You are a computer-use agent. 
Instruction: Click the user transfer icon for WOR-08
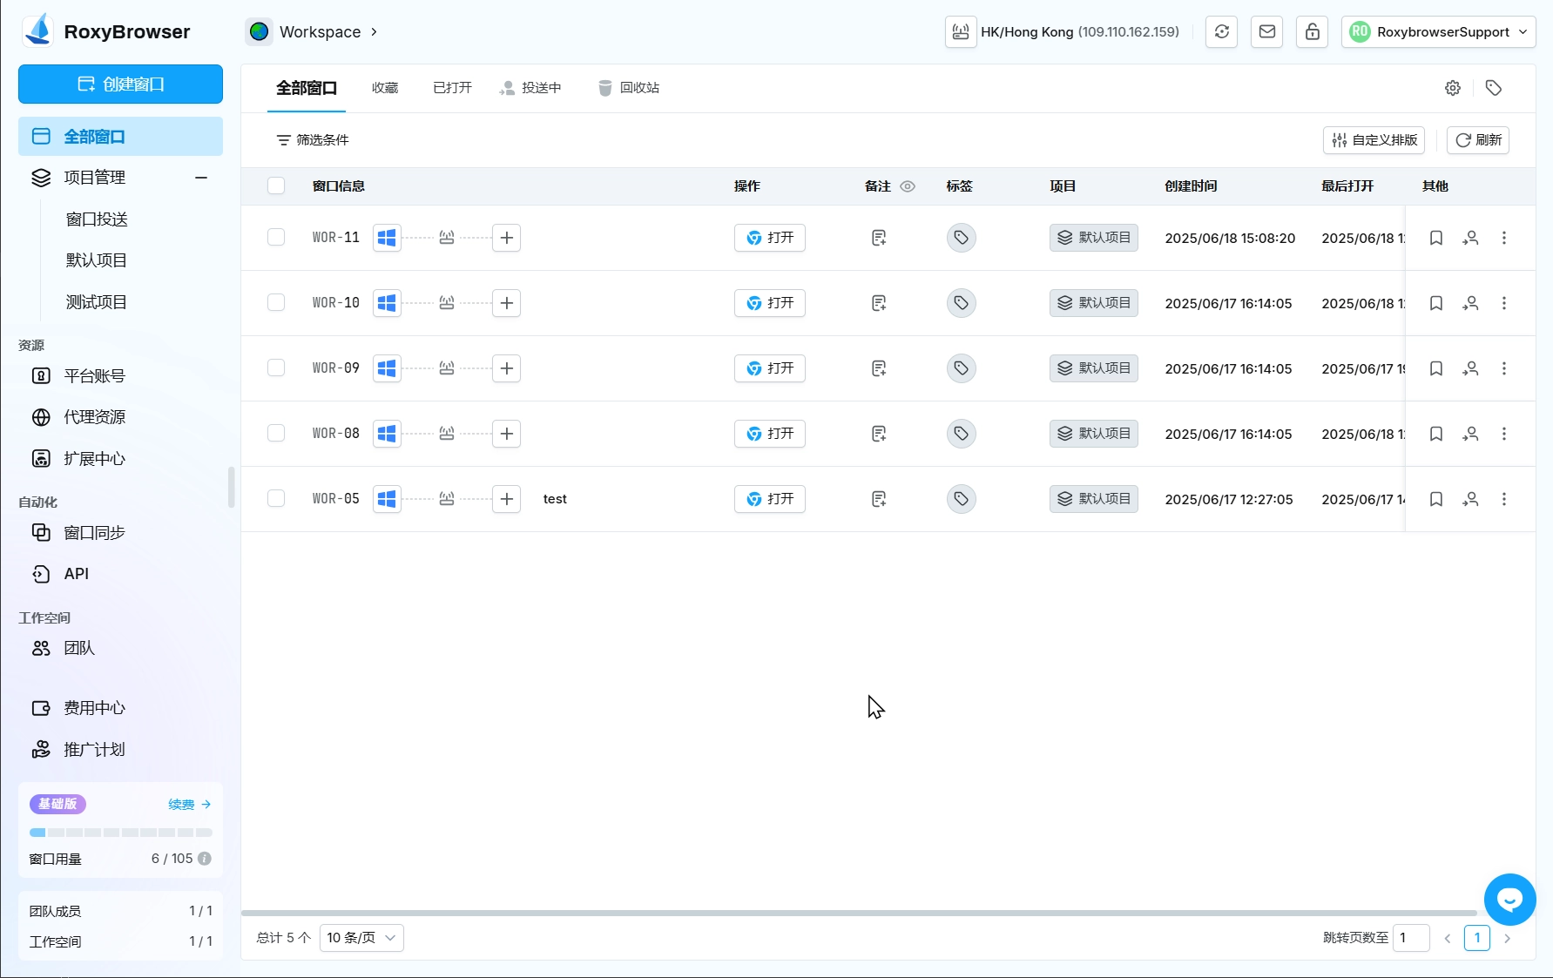[x=1470, y=434]
